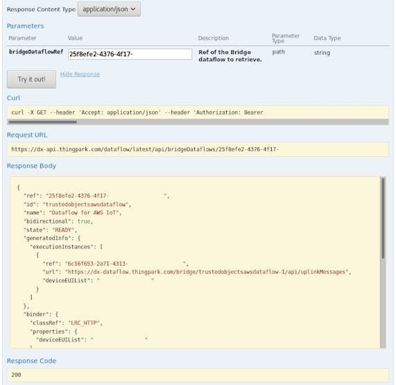396x385 pixels.
Task: Click the 200 response code box
Action: (x=198, y=375)
